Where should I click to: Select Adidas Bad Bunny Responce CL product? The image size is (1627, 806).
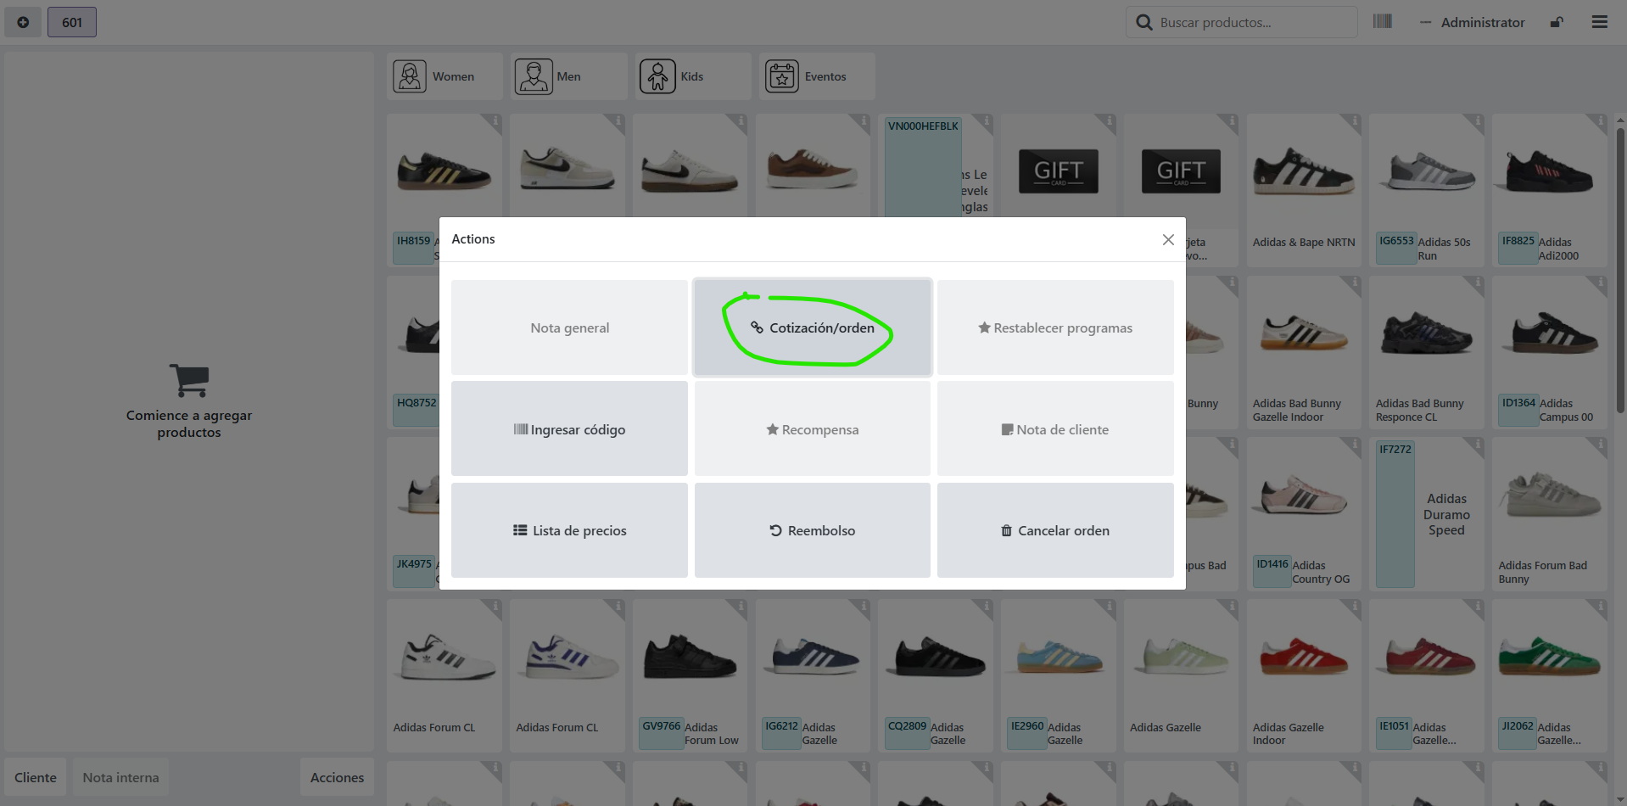tap(1427, 352)
